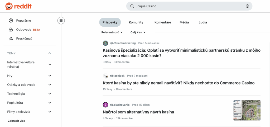Expand the Technológia topic
Viewport: 270px width, 127px height.
click(x=50, y=94)
